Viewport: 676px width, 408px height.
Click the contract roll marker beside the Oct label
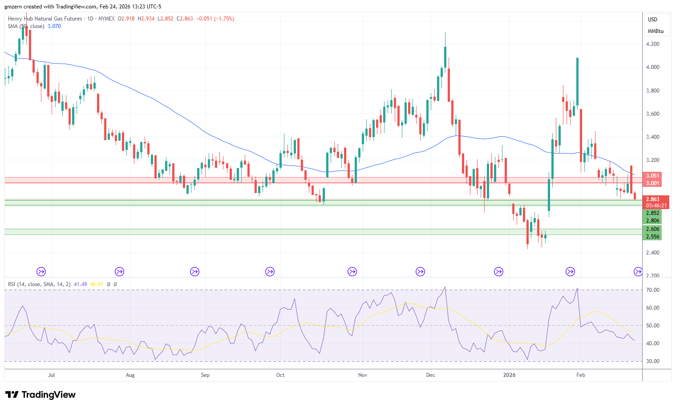point(270,271)
